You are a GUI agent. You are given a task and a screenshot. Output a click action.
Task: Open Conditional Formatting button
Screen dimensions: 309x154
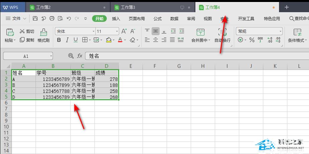(x=297, y=36)
